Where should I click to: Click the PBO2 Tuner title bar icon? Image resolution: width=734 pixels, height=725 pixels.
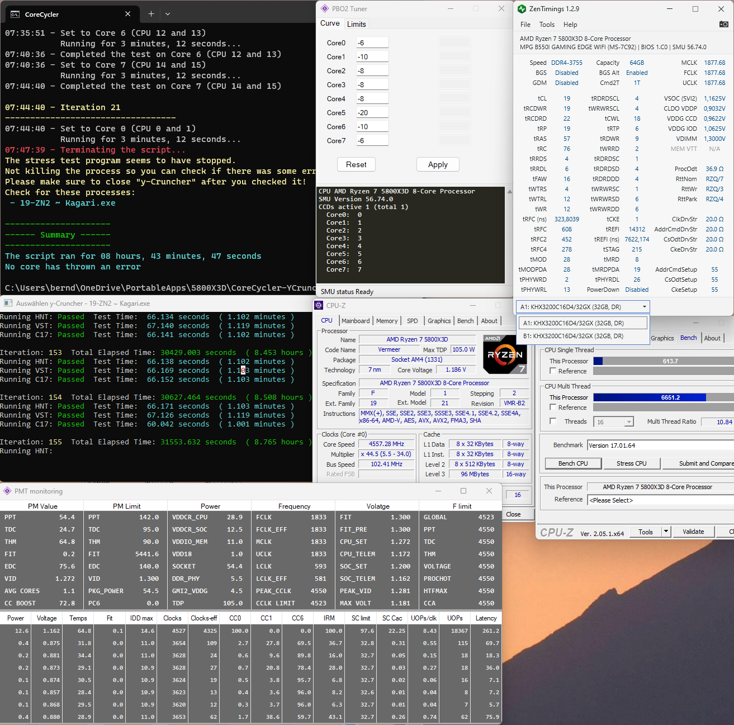(324, 8)
